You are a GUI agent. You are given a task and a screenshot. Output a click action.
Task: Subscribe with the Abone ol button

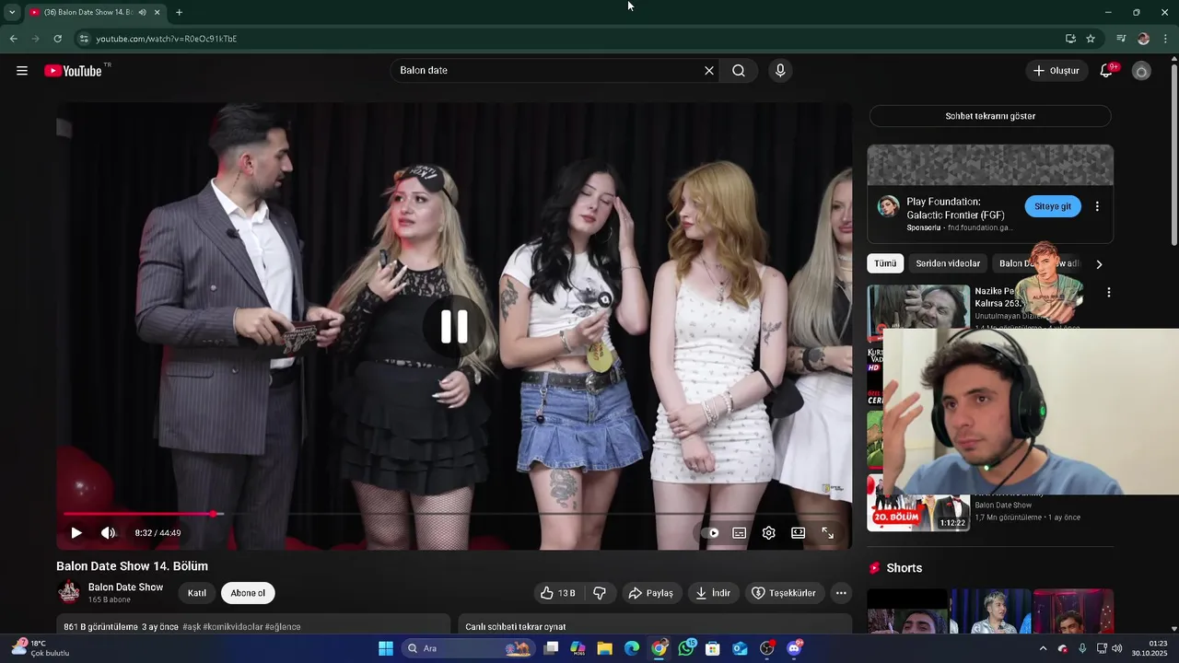248,593
